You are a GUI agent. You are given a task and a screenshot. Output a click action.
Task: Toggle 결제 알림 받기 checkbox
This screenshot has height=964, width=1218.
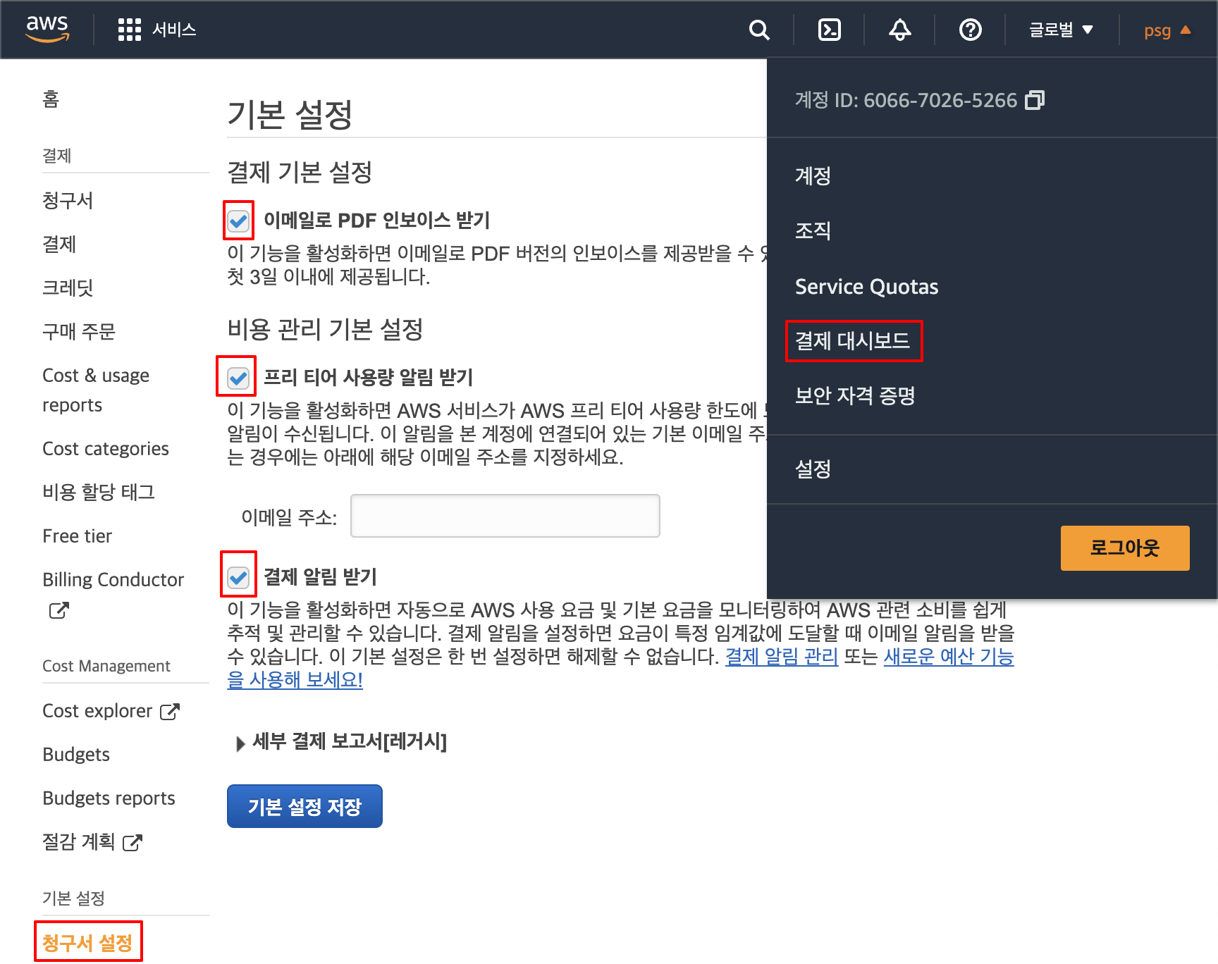[238, 578]
